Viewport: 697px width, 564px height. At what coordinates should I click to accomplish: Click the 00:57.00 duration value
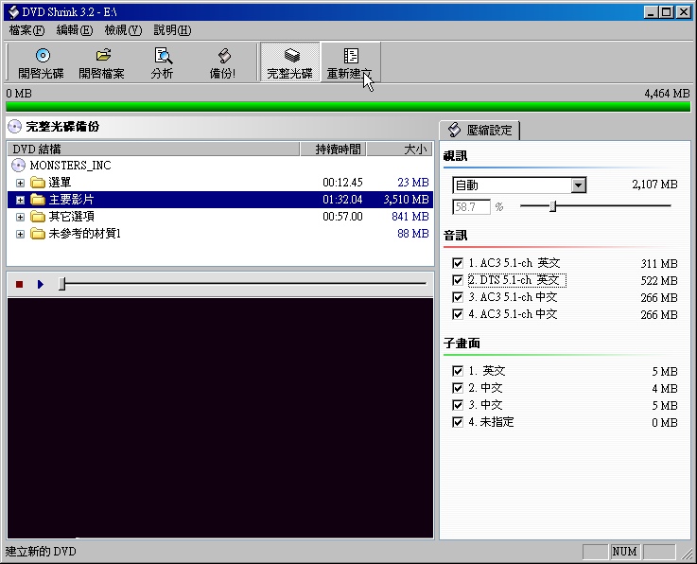pos(342,217)
